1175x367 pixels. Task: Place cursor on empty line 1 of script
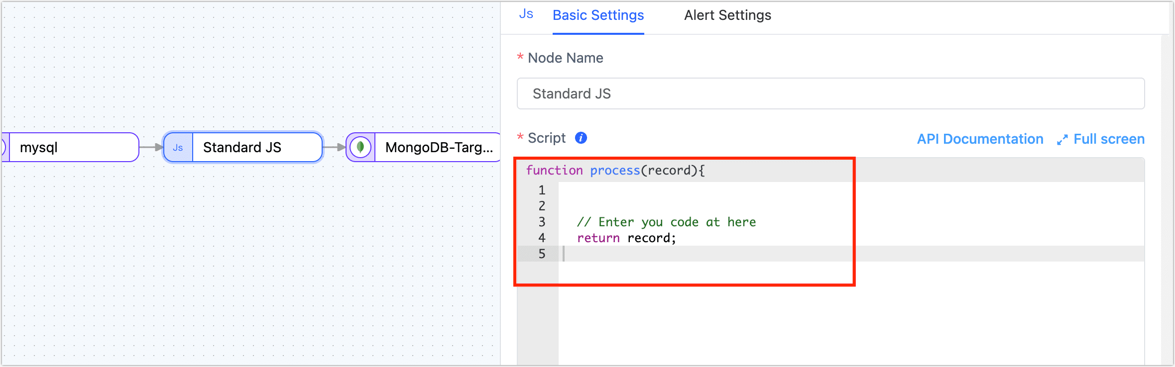[x=697, y=190]
